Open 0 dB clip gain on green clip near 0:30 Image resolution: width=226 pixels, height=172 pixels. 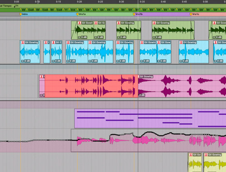(x=122, y=37)
